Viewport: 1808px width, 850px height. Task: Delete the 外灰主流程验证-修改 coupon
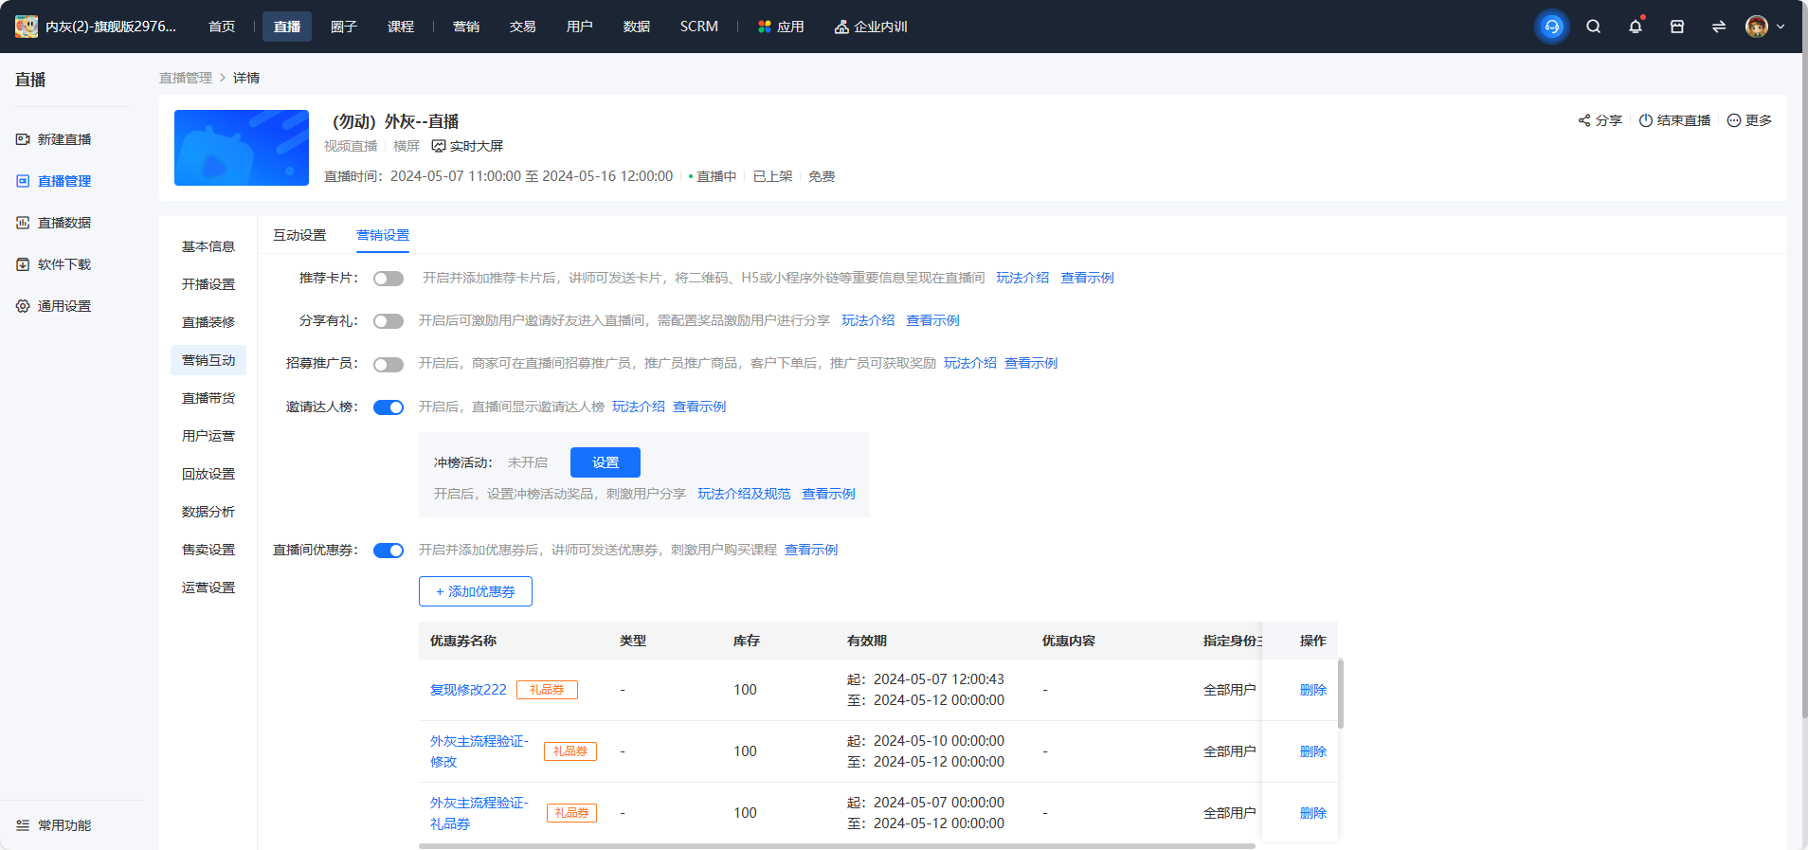point(1313,751)
